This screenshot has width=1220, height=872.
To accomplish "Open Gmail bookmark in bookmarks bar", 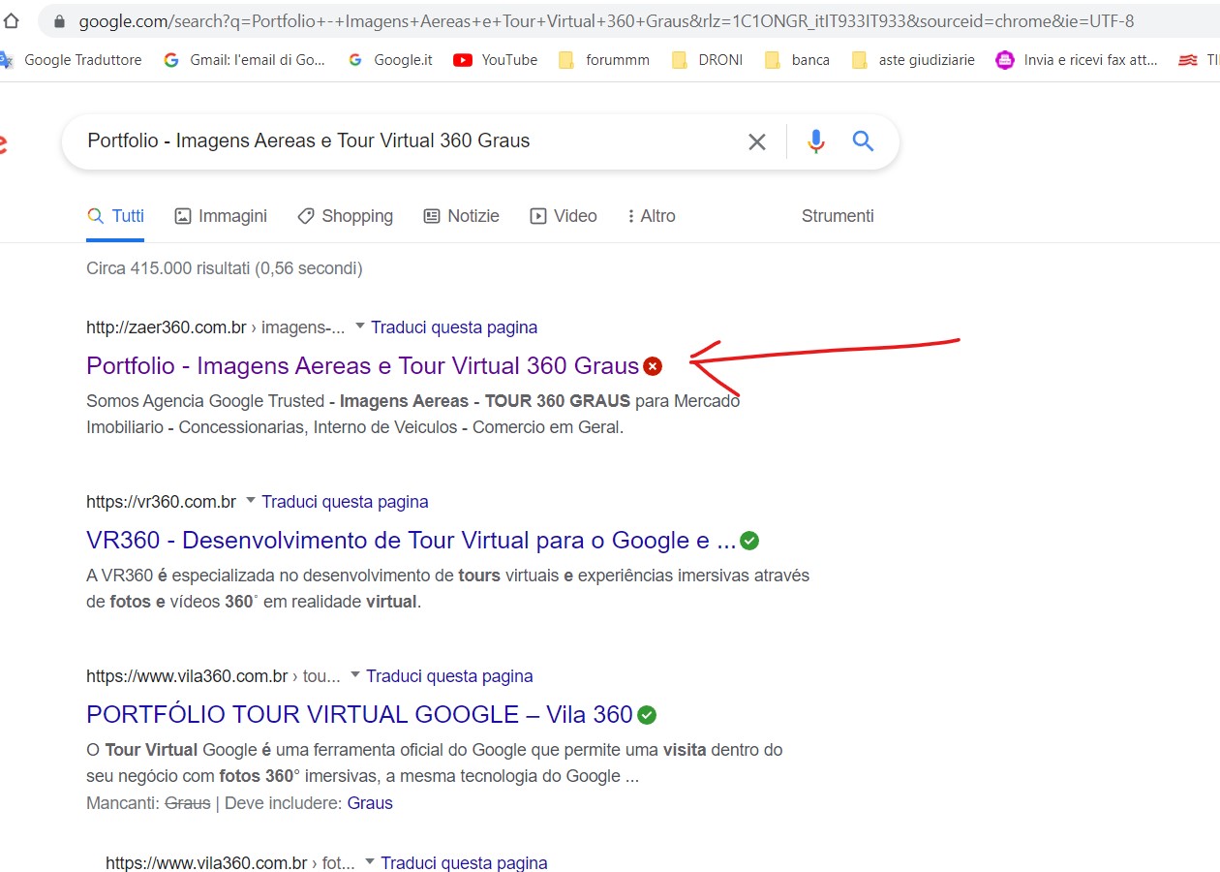I will coord(245,60).
